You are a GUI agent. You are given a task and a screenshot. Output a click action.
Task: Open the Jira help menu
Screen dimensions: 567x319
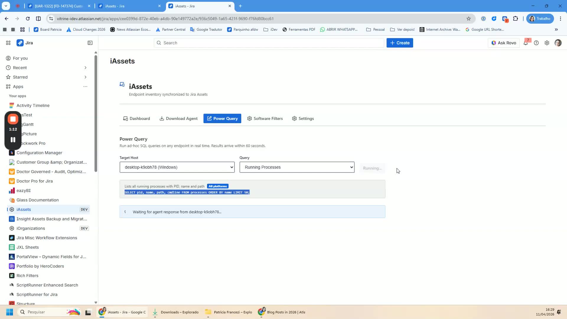pos(536,43)
